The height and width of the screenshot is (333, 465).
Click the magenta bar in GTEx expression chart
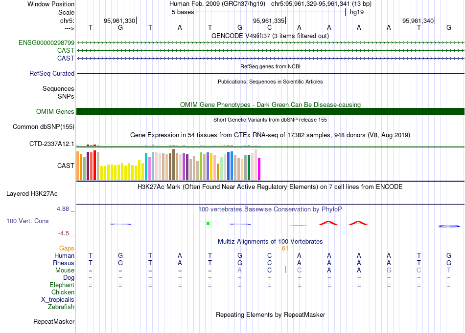[x=259, y=168]
